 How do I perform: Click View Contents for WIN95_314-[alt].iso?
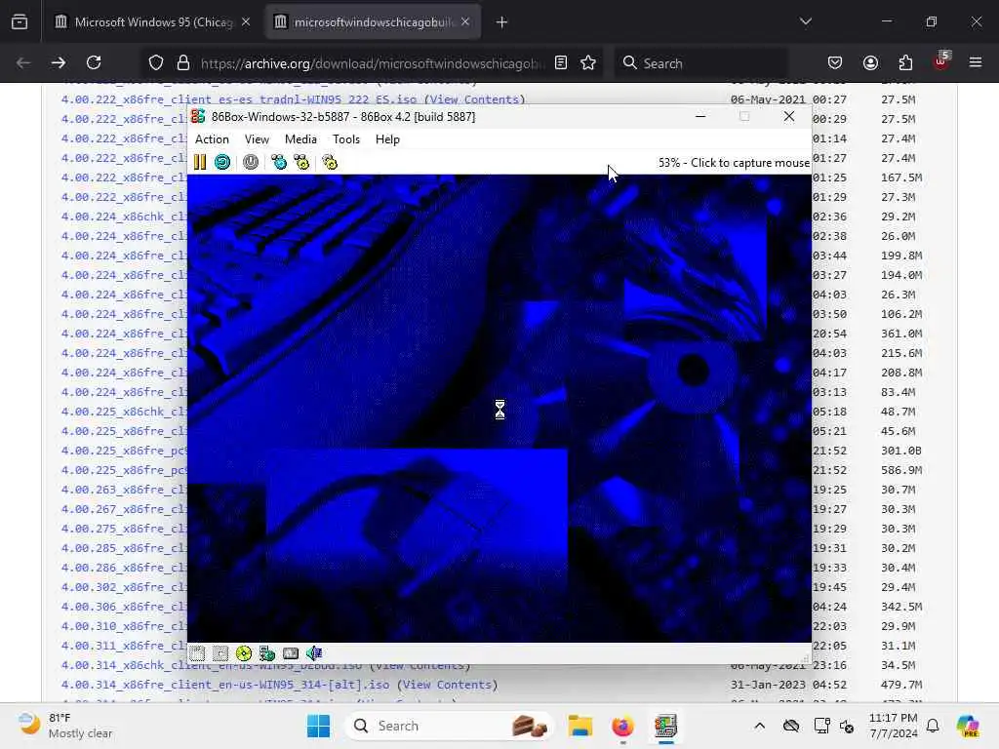coord(447,685)
